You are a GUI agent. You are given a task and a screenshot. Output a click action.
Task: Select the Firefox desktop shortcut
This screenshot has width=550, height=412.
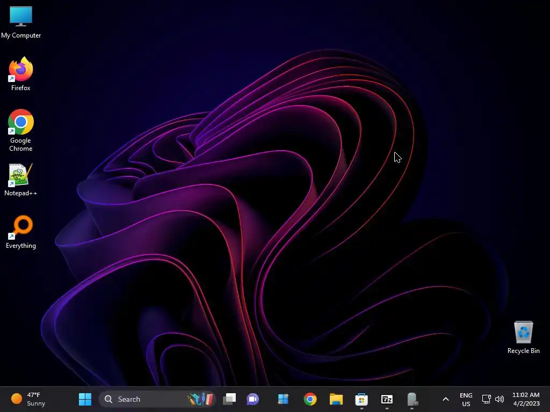click(21, 74)
